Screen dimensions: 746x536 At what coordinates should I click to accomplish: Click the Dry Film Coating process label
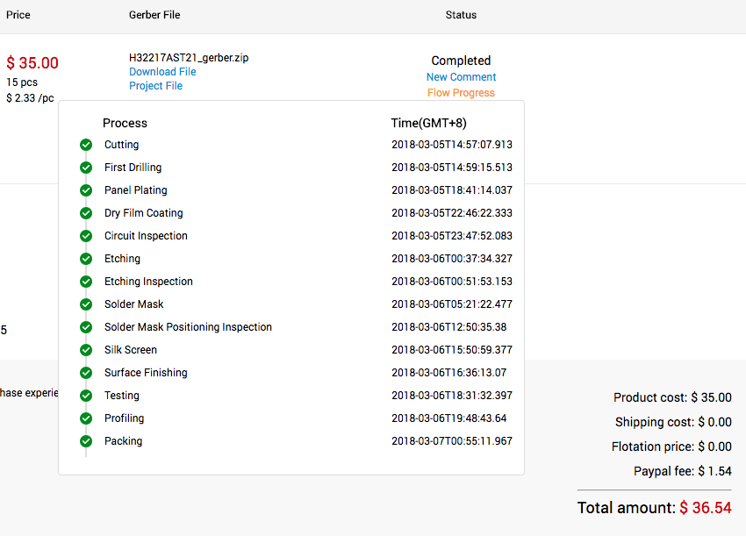pos(144,213)
